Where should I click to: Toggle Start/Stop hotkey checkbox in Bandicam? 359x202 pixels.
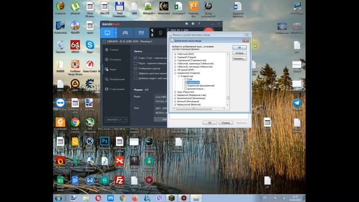(x=136, y=58)
